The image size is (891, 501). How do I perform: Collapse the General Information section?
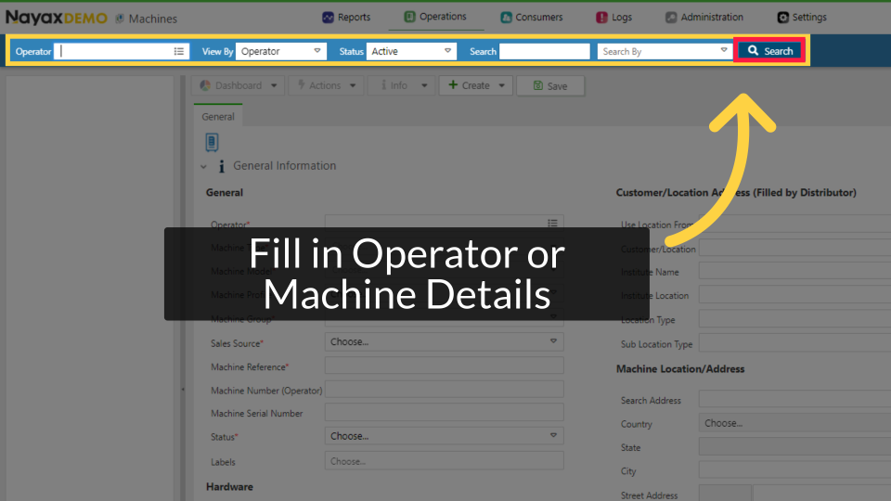(x=204, y=167)
